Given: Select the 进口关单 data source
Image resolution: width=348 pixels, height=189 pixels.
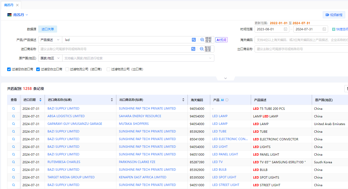Looking at the screenshot, I should pos(48,29).
